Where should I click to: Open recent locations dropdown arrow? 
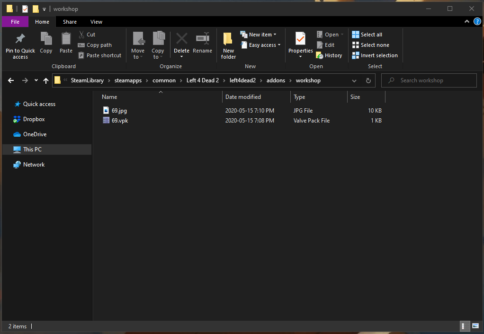coord(36,80)
